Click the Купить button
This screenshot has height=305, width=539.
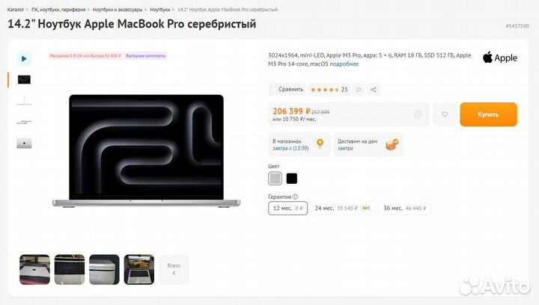[488, 114]
